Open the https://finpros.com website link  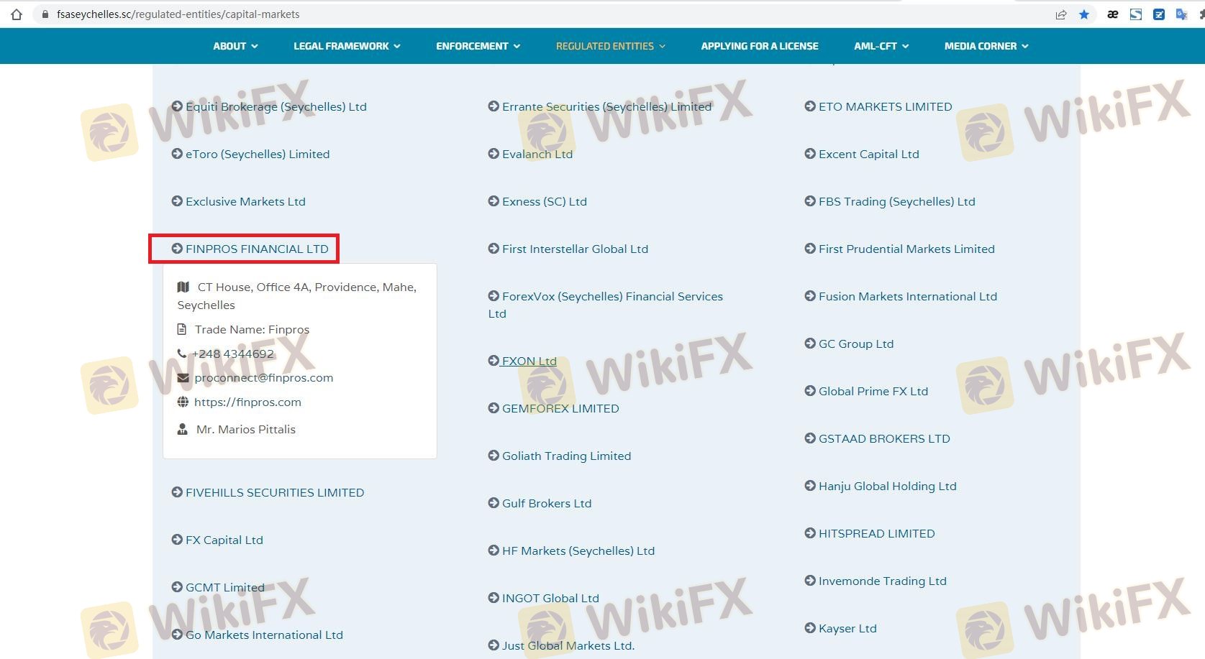pos(247,402)
